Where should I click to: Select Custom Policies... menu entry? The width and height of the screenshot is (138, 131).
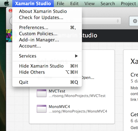point(47,34)
